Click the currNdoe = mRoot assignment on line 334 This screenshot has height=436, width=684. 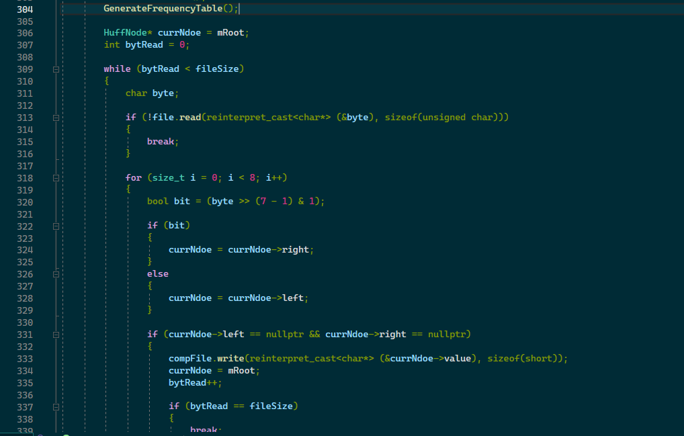point(214,370)
